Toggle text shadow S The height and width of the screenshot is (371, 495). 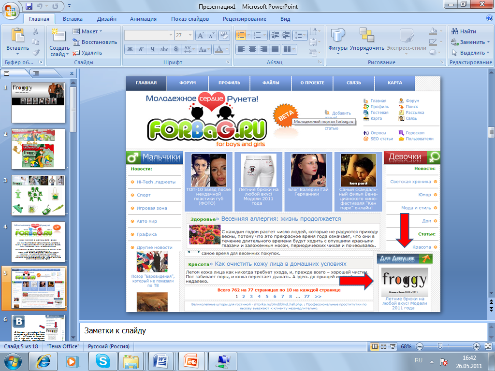tap(176, 49)
